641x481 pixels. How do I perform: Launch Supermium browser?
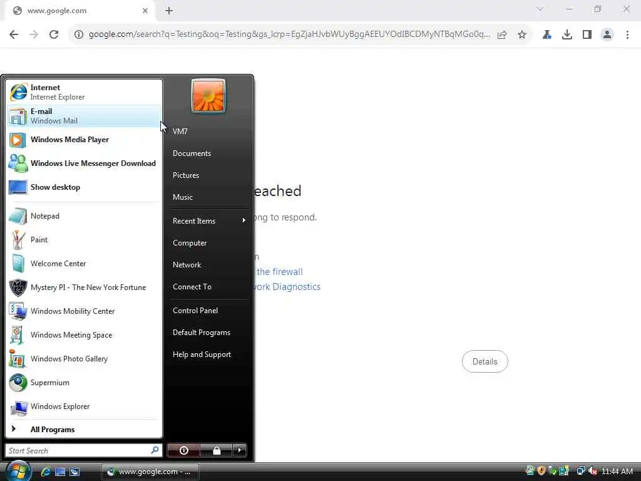84,383
